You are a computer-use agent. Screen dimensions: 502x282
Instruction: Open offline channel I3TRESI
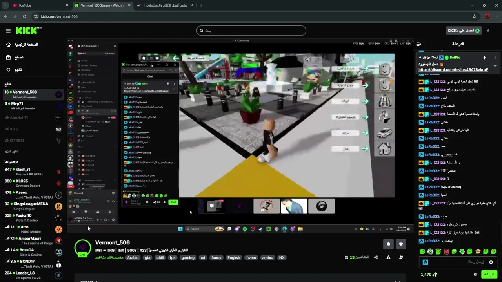[x=33, y=140]
